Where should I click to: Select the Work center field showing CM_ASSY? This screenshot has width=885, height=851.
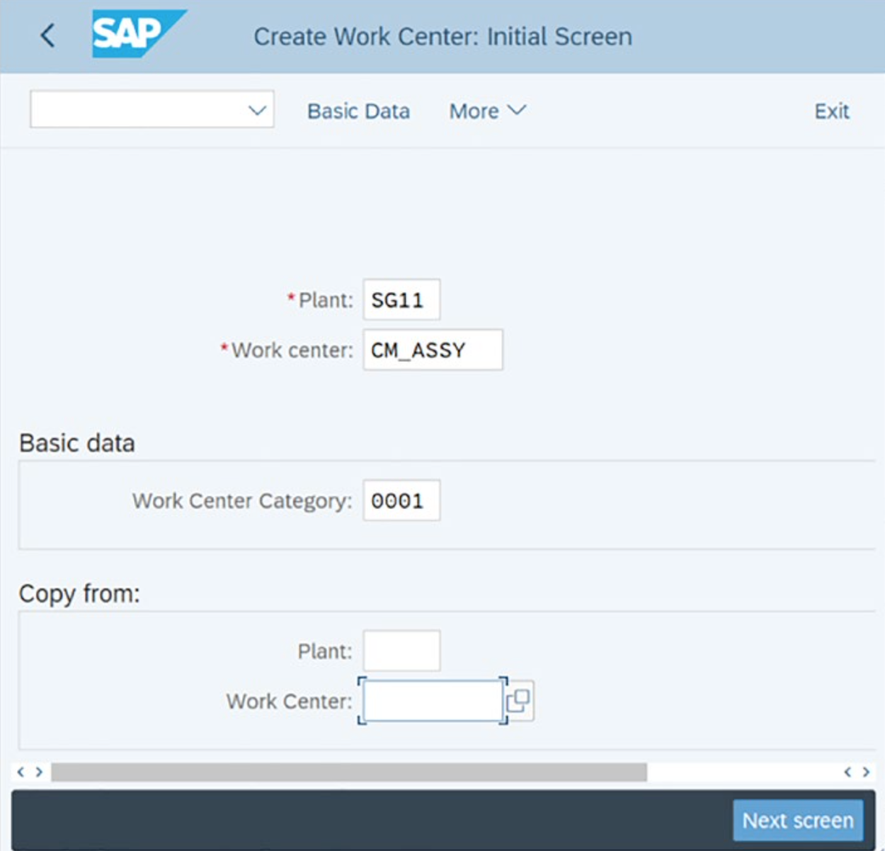point(432,350)
